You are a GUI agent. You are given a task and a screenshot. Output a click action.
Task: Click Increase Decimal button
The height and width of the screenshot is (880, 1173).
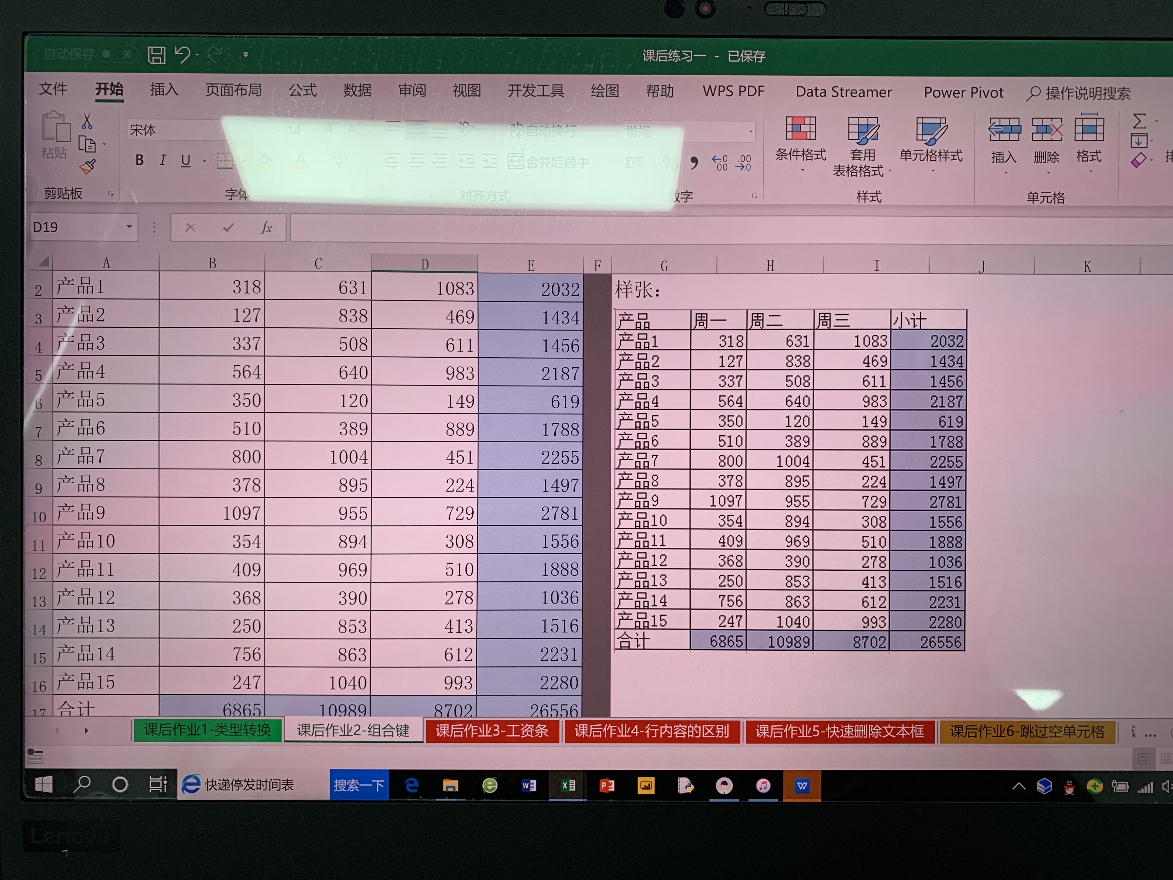(x=719, y=163)
